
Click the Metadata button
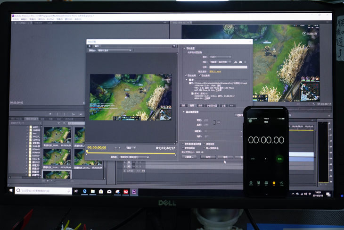pyautogui.click(x=189, y=157)
